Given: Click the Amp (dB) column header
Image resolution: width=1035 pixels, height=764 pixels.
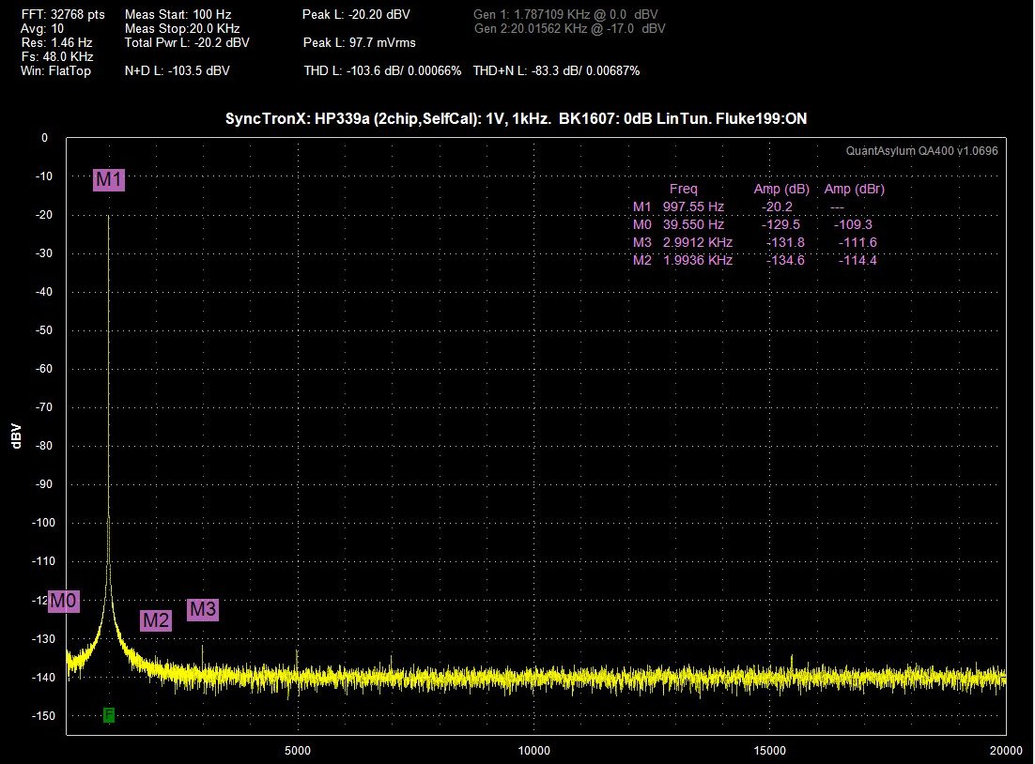Looking at the screenshot, I should tap(781, 190).
